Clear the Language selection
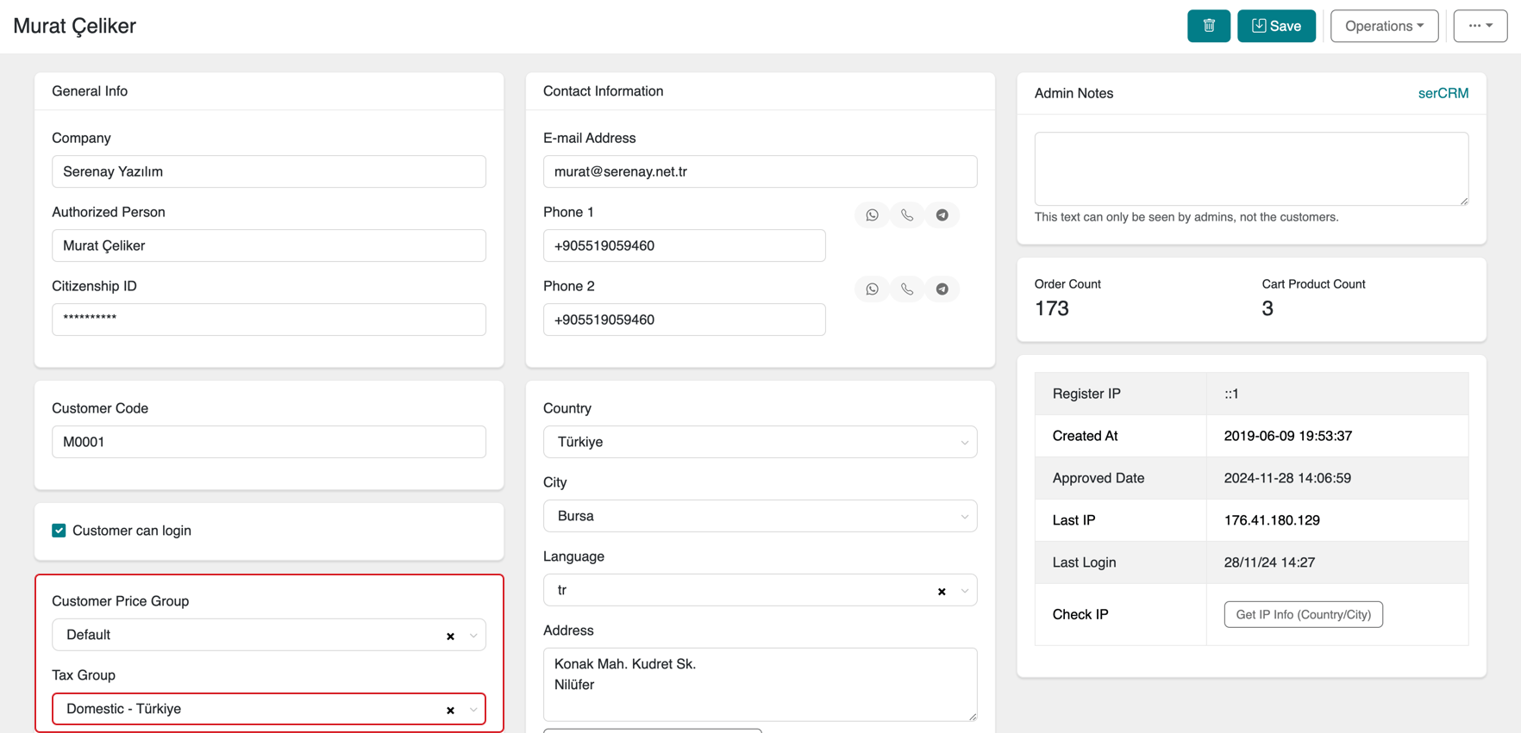Image resolution: width=1521 pixels, height=733 pixels. point(942,592)
